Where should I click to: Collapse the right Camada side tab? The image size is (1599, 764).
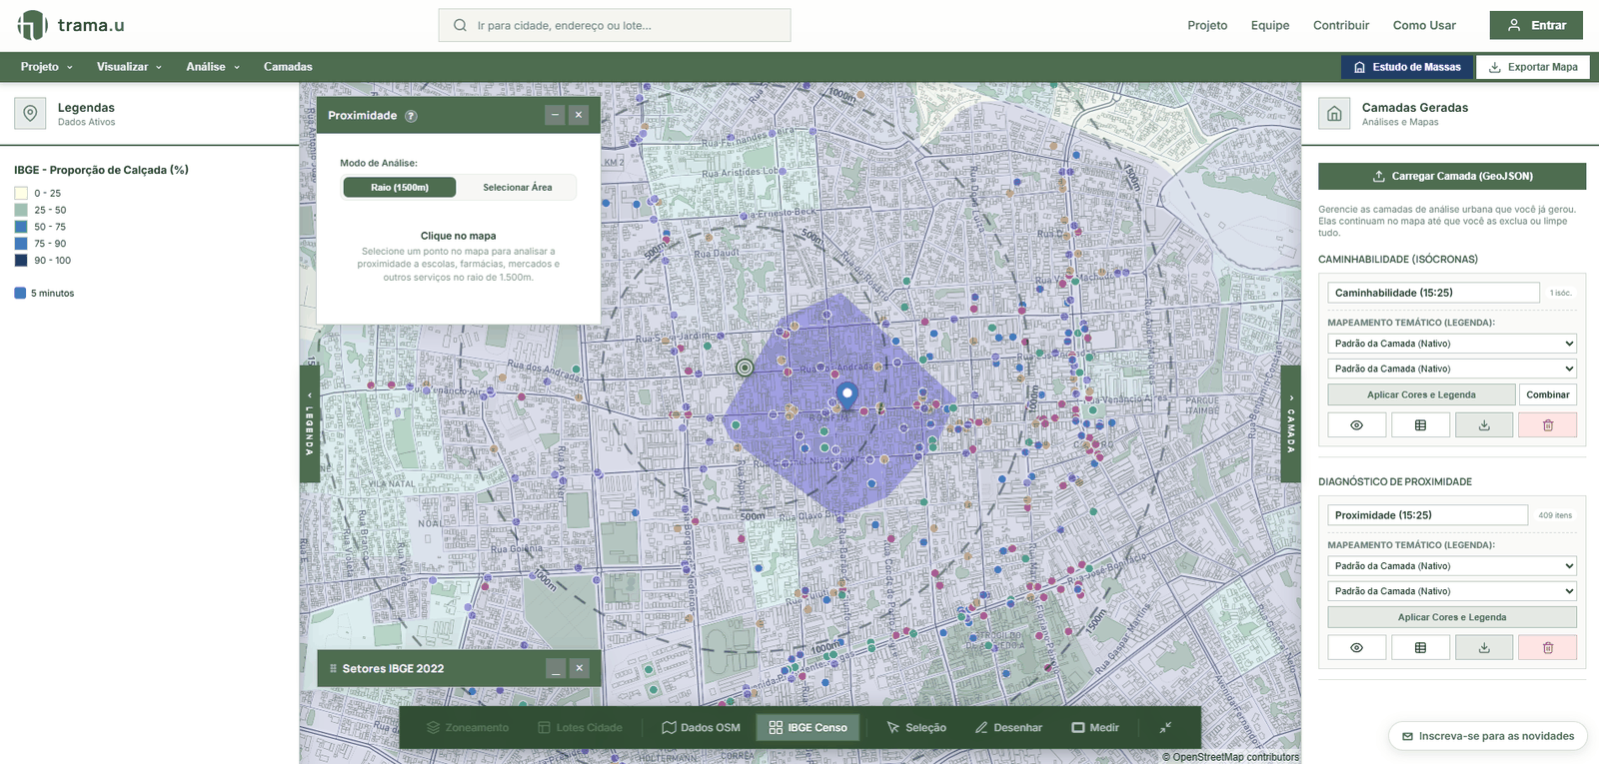tap(1290, 423)
